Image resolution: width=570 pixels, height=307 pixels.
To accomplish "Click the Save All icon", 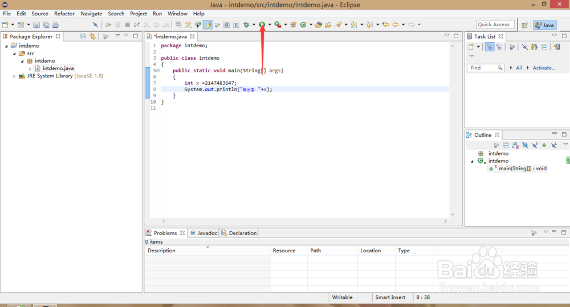I will [x=46, y=24].
